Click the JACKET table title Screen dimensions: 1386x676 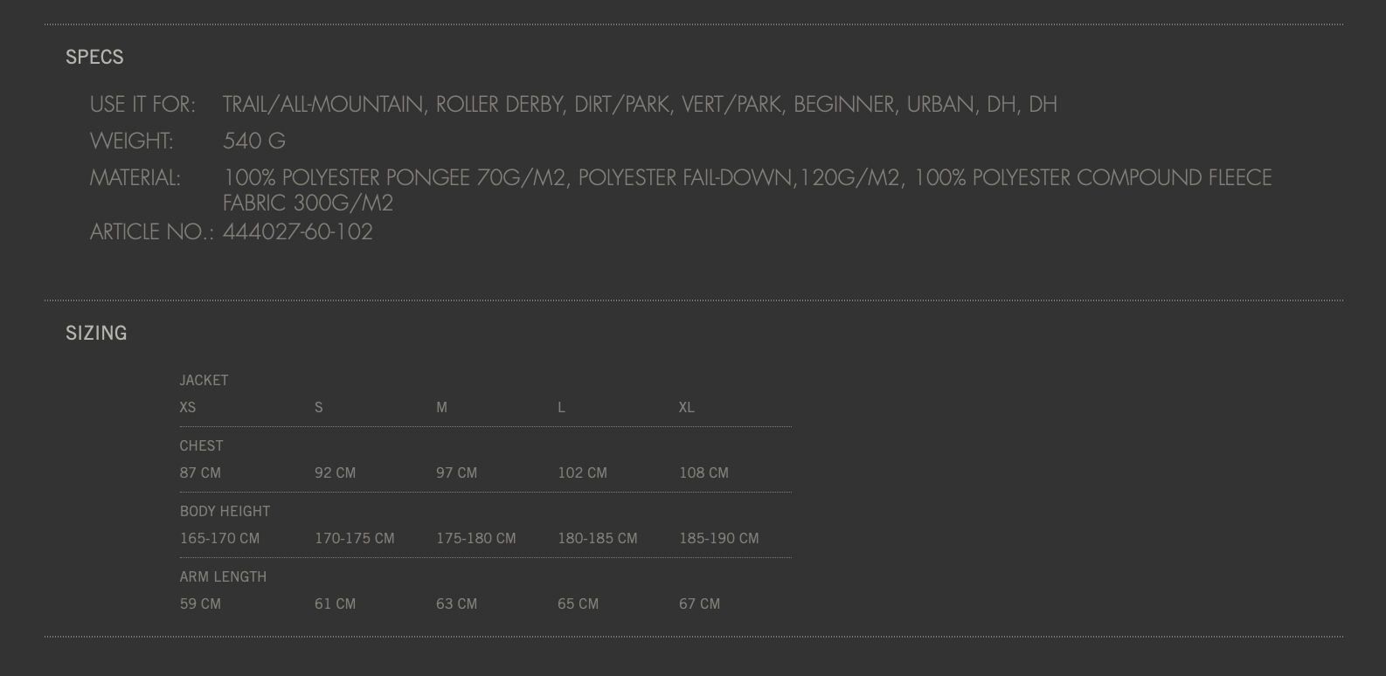[204, 380]
